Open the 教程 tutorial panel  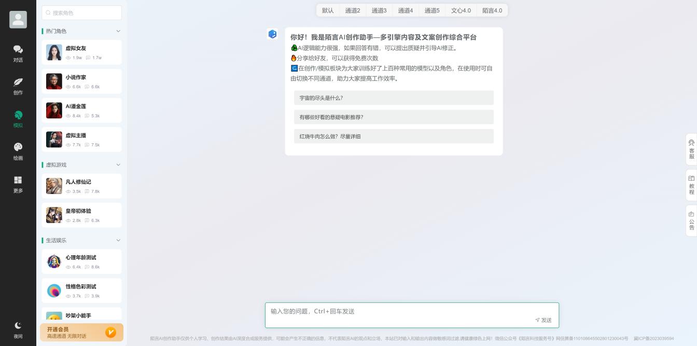point(691,185)
